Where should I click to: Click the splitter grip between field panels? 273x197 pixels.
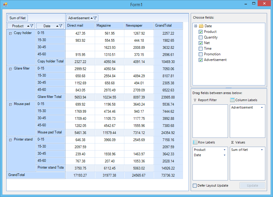[229, 88]
